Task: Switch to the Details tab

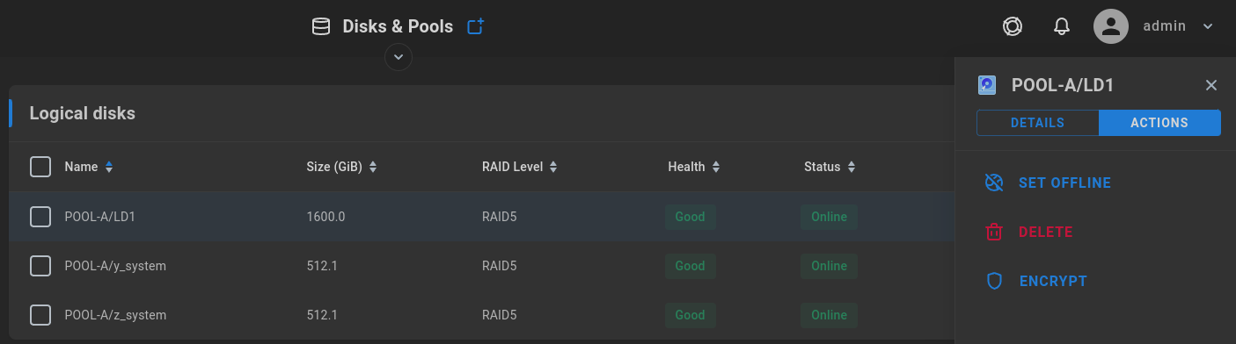Action: click(1037, 123)
